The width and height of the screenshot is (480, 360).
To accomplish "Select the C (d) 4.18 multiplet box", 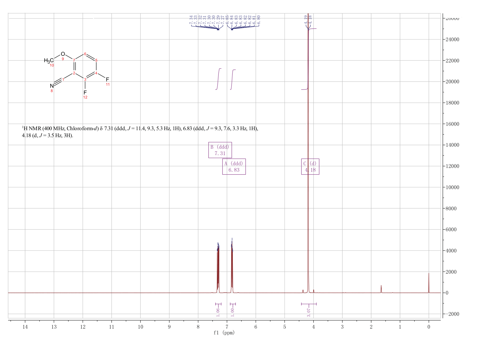I will click(x=310, y=166).
